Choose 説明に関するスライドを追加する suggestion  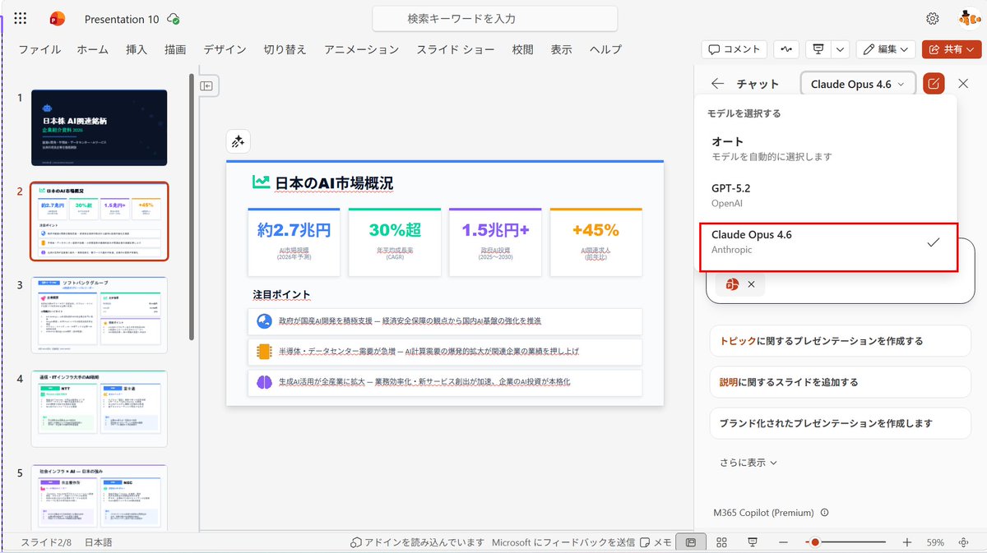point(840,382)
